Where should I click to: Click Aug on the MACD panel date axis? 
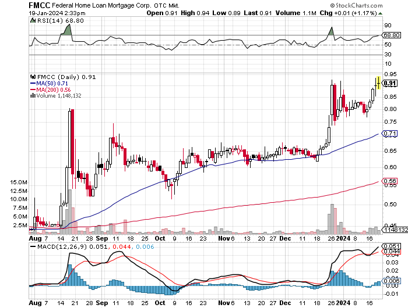(35, 303)
